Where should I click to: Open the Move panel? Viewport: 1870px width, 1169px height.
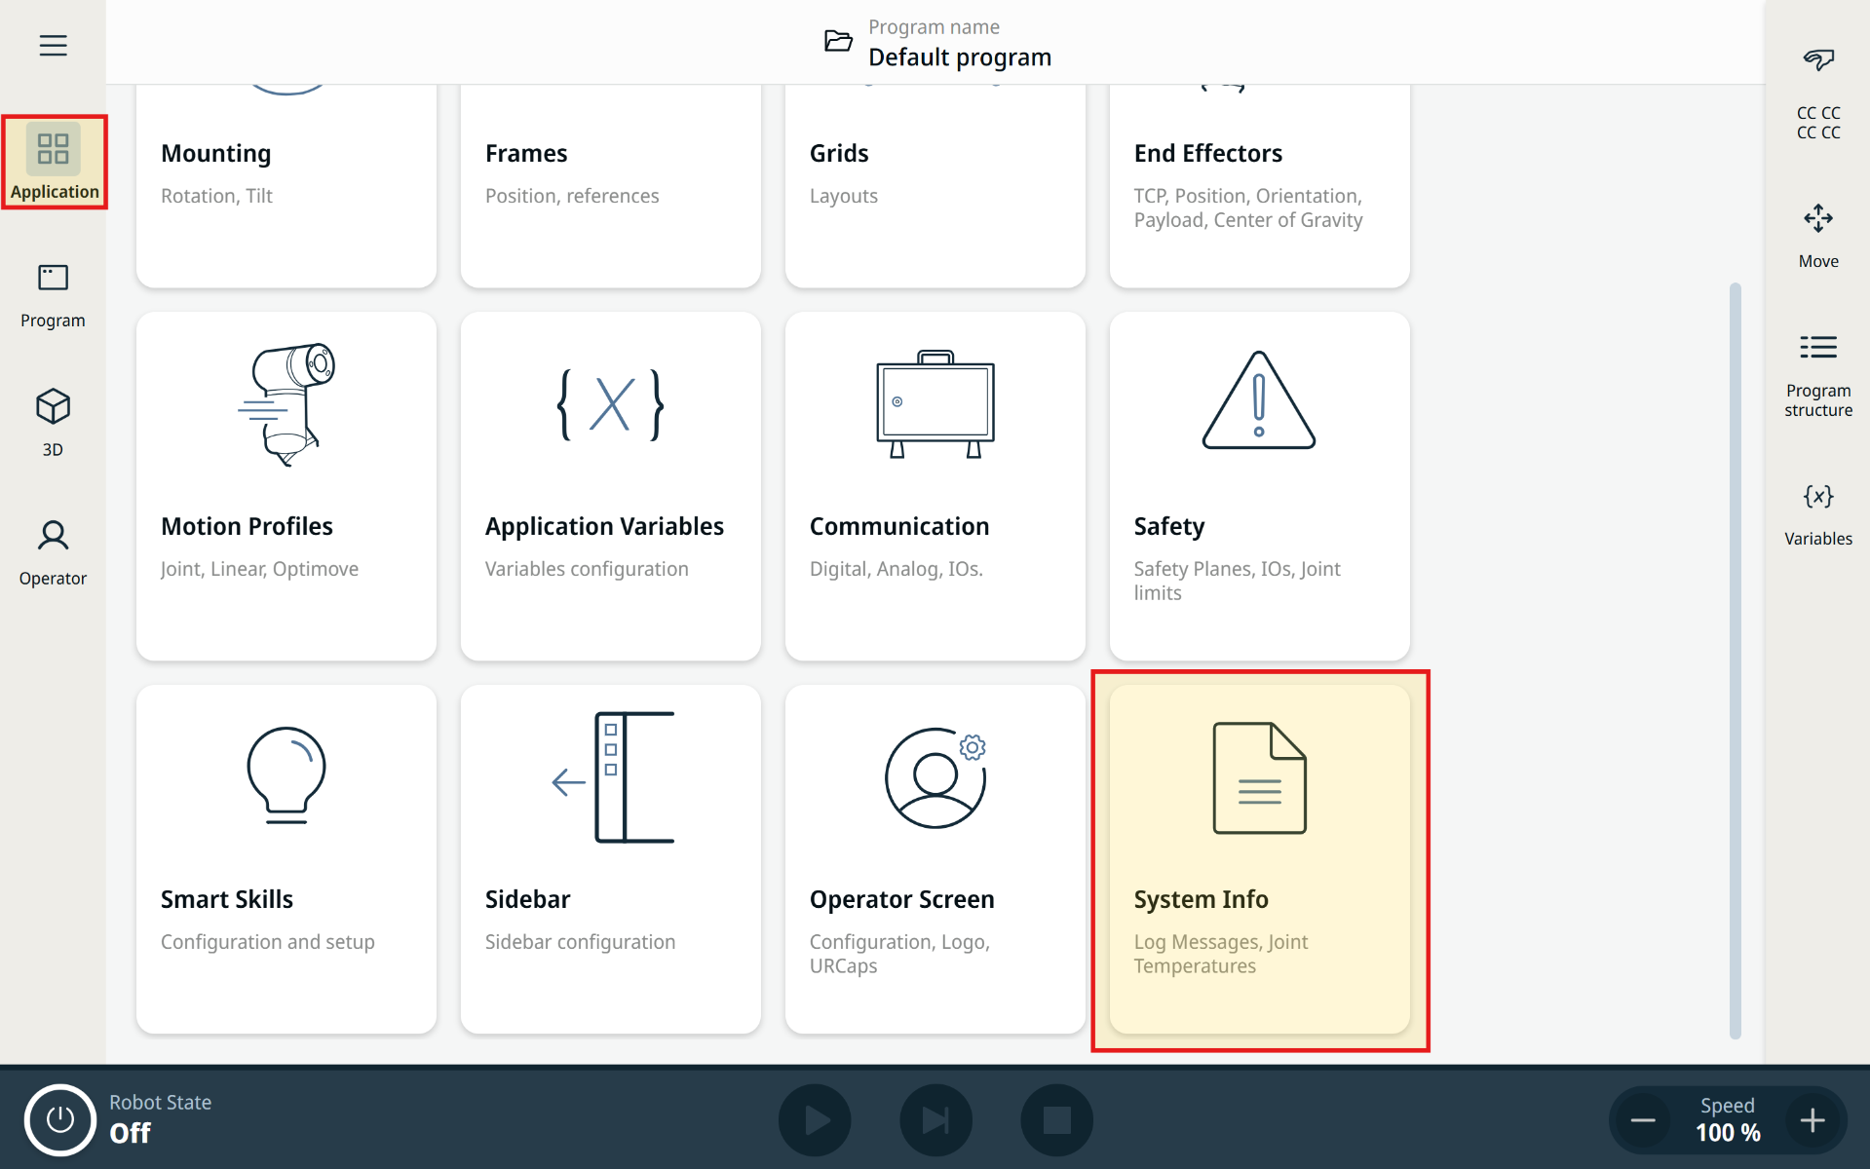click(x=1817, y=235)
